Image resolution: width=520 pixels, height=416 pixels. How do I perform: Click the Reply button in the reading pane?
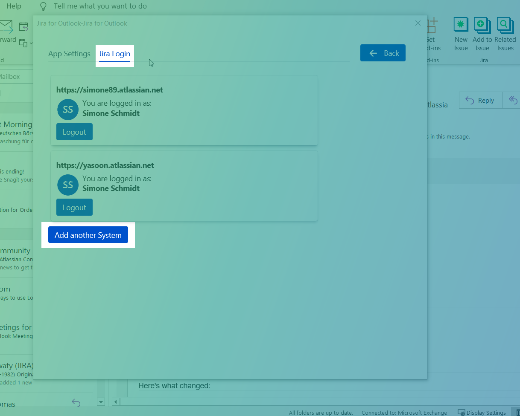click(480, 101)
